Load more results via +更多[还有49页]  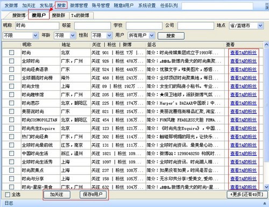tap(247, 195)
